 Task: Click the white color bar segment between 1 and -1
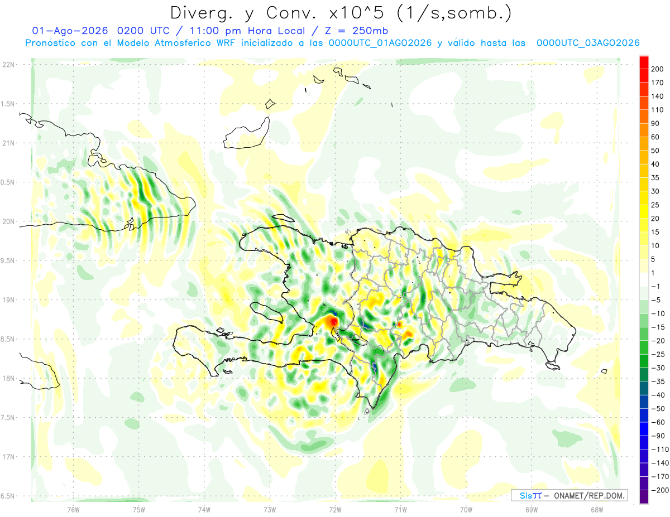tap(644, 279)
